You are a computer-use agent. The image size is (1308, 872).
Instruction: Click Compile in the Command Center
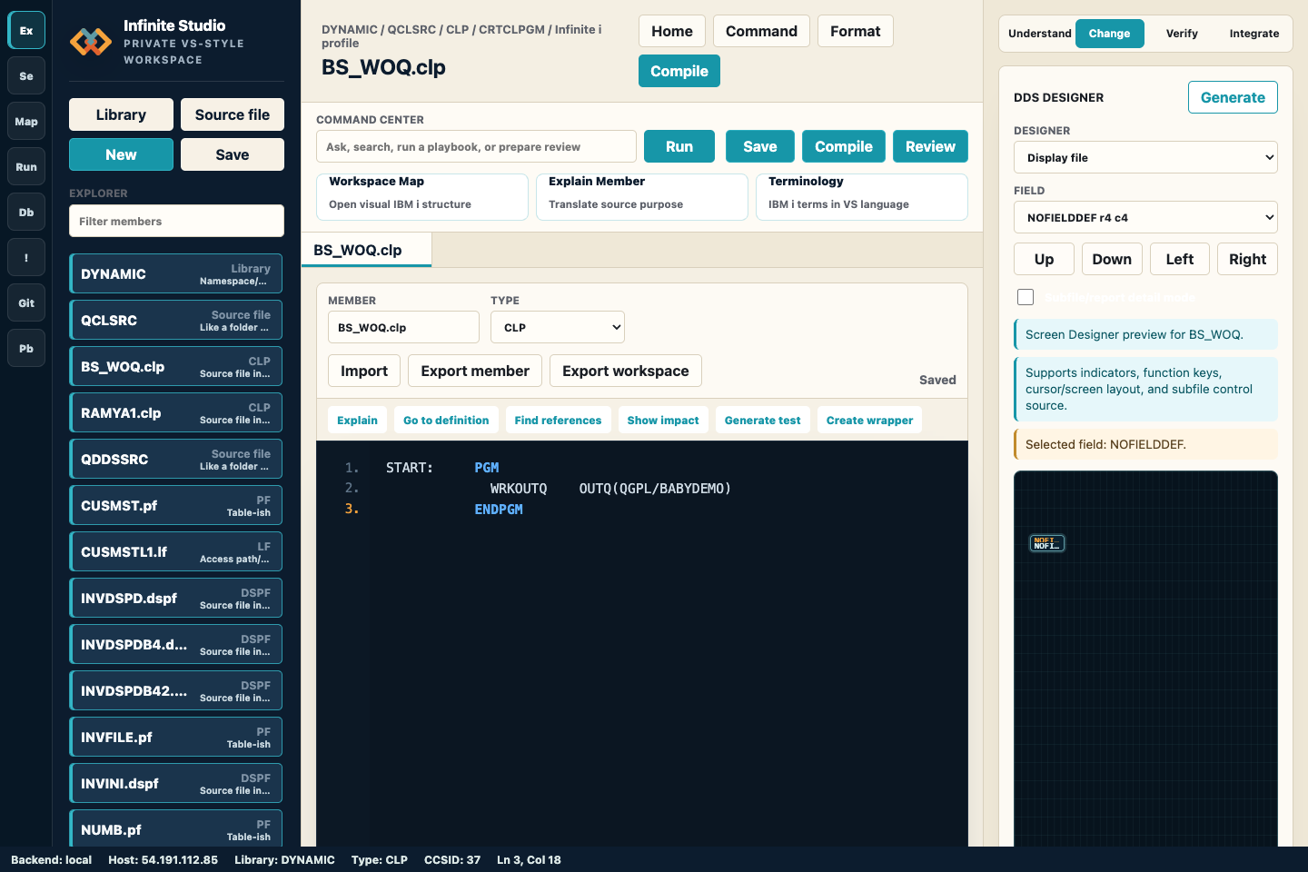pos(844,146)
